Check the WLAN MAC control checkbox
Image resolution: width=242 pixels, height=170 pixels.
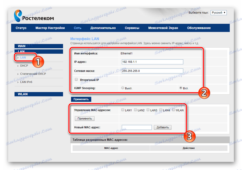click(x=173, y=110)
